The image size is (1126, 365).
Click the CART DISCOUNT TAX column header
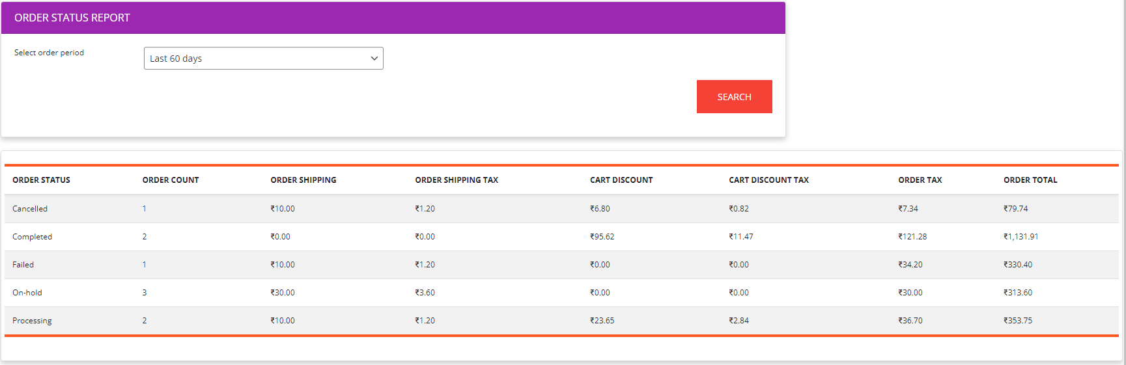[x=768, y=180]
